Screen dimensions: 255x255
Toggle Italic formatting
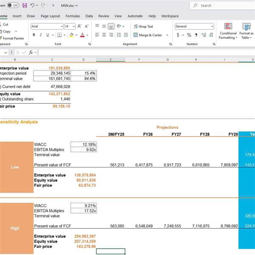[x=40, y=35]
